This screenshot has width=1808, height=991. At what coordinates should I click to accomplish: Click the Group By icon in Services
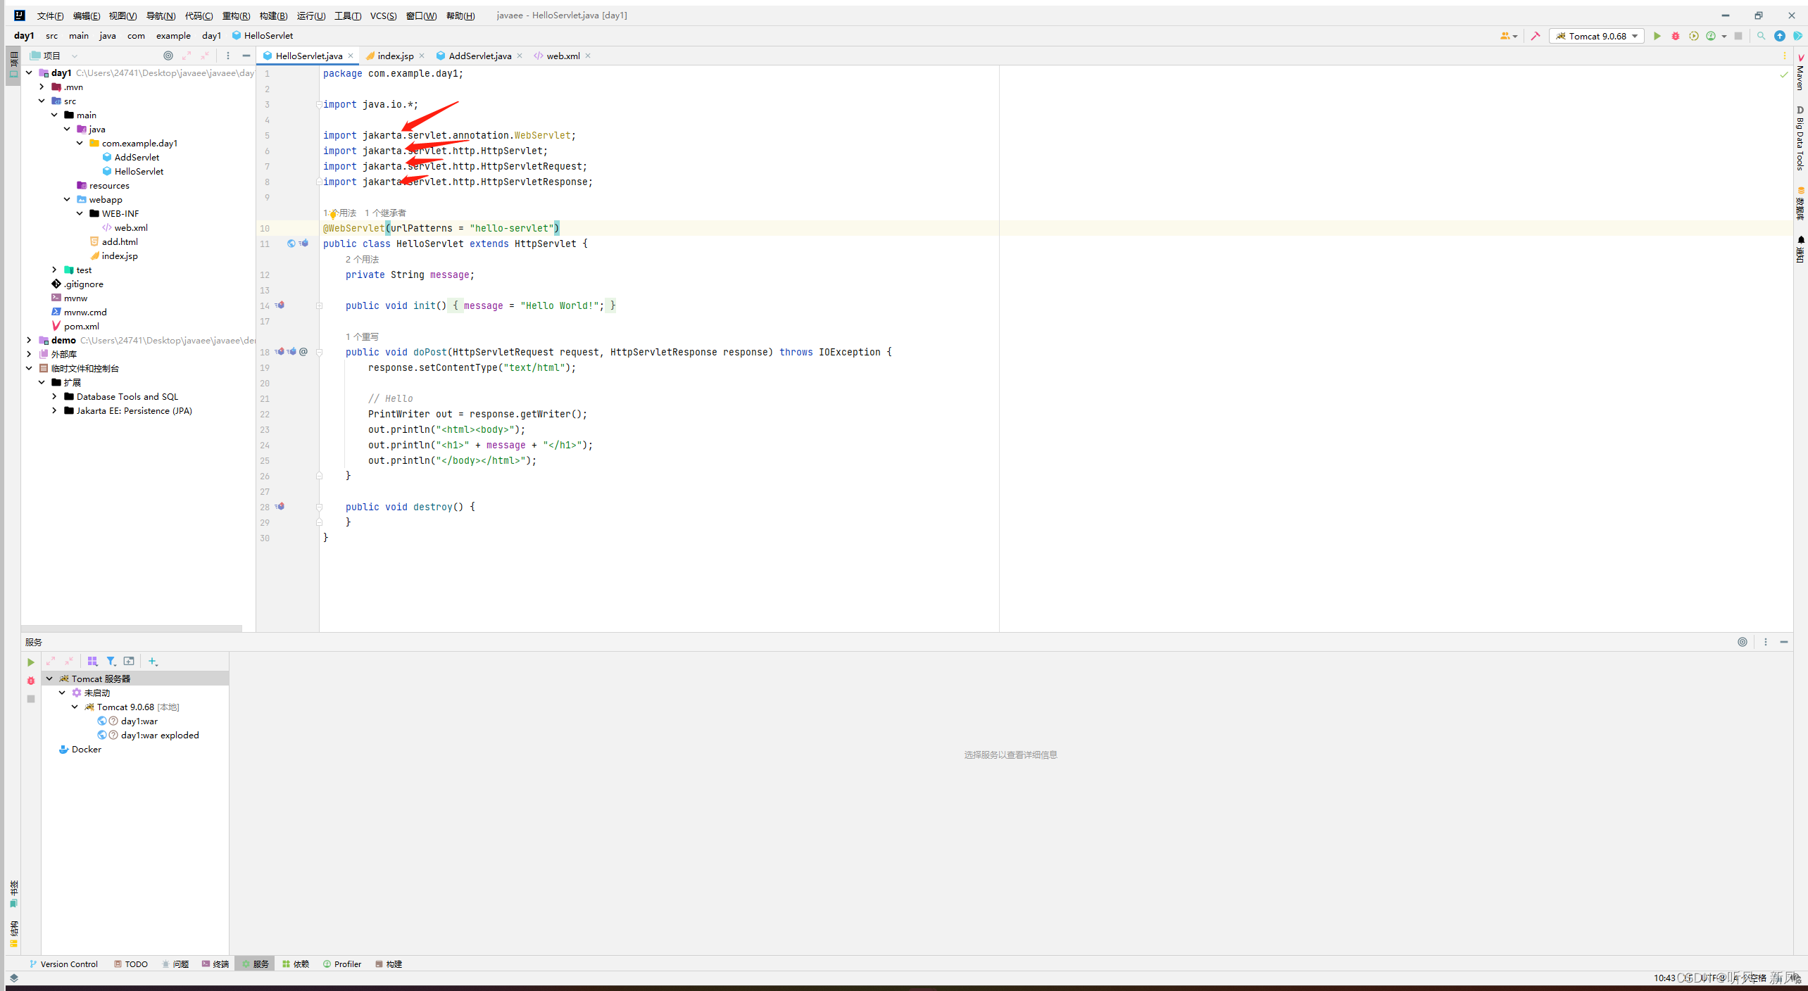point(92,662)
